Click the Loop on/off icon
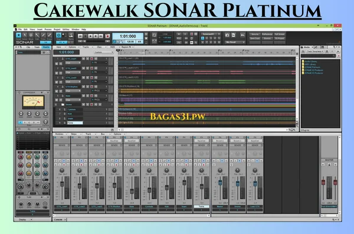 click(x=154, y=35)
